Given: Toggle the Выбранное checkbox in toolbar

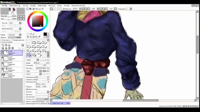Looking at the screenshot, I should 64,9.
